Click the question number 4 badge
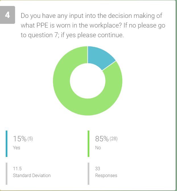177x191 pixels. (x=8, y=15)
